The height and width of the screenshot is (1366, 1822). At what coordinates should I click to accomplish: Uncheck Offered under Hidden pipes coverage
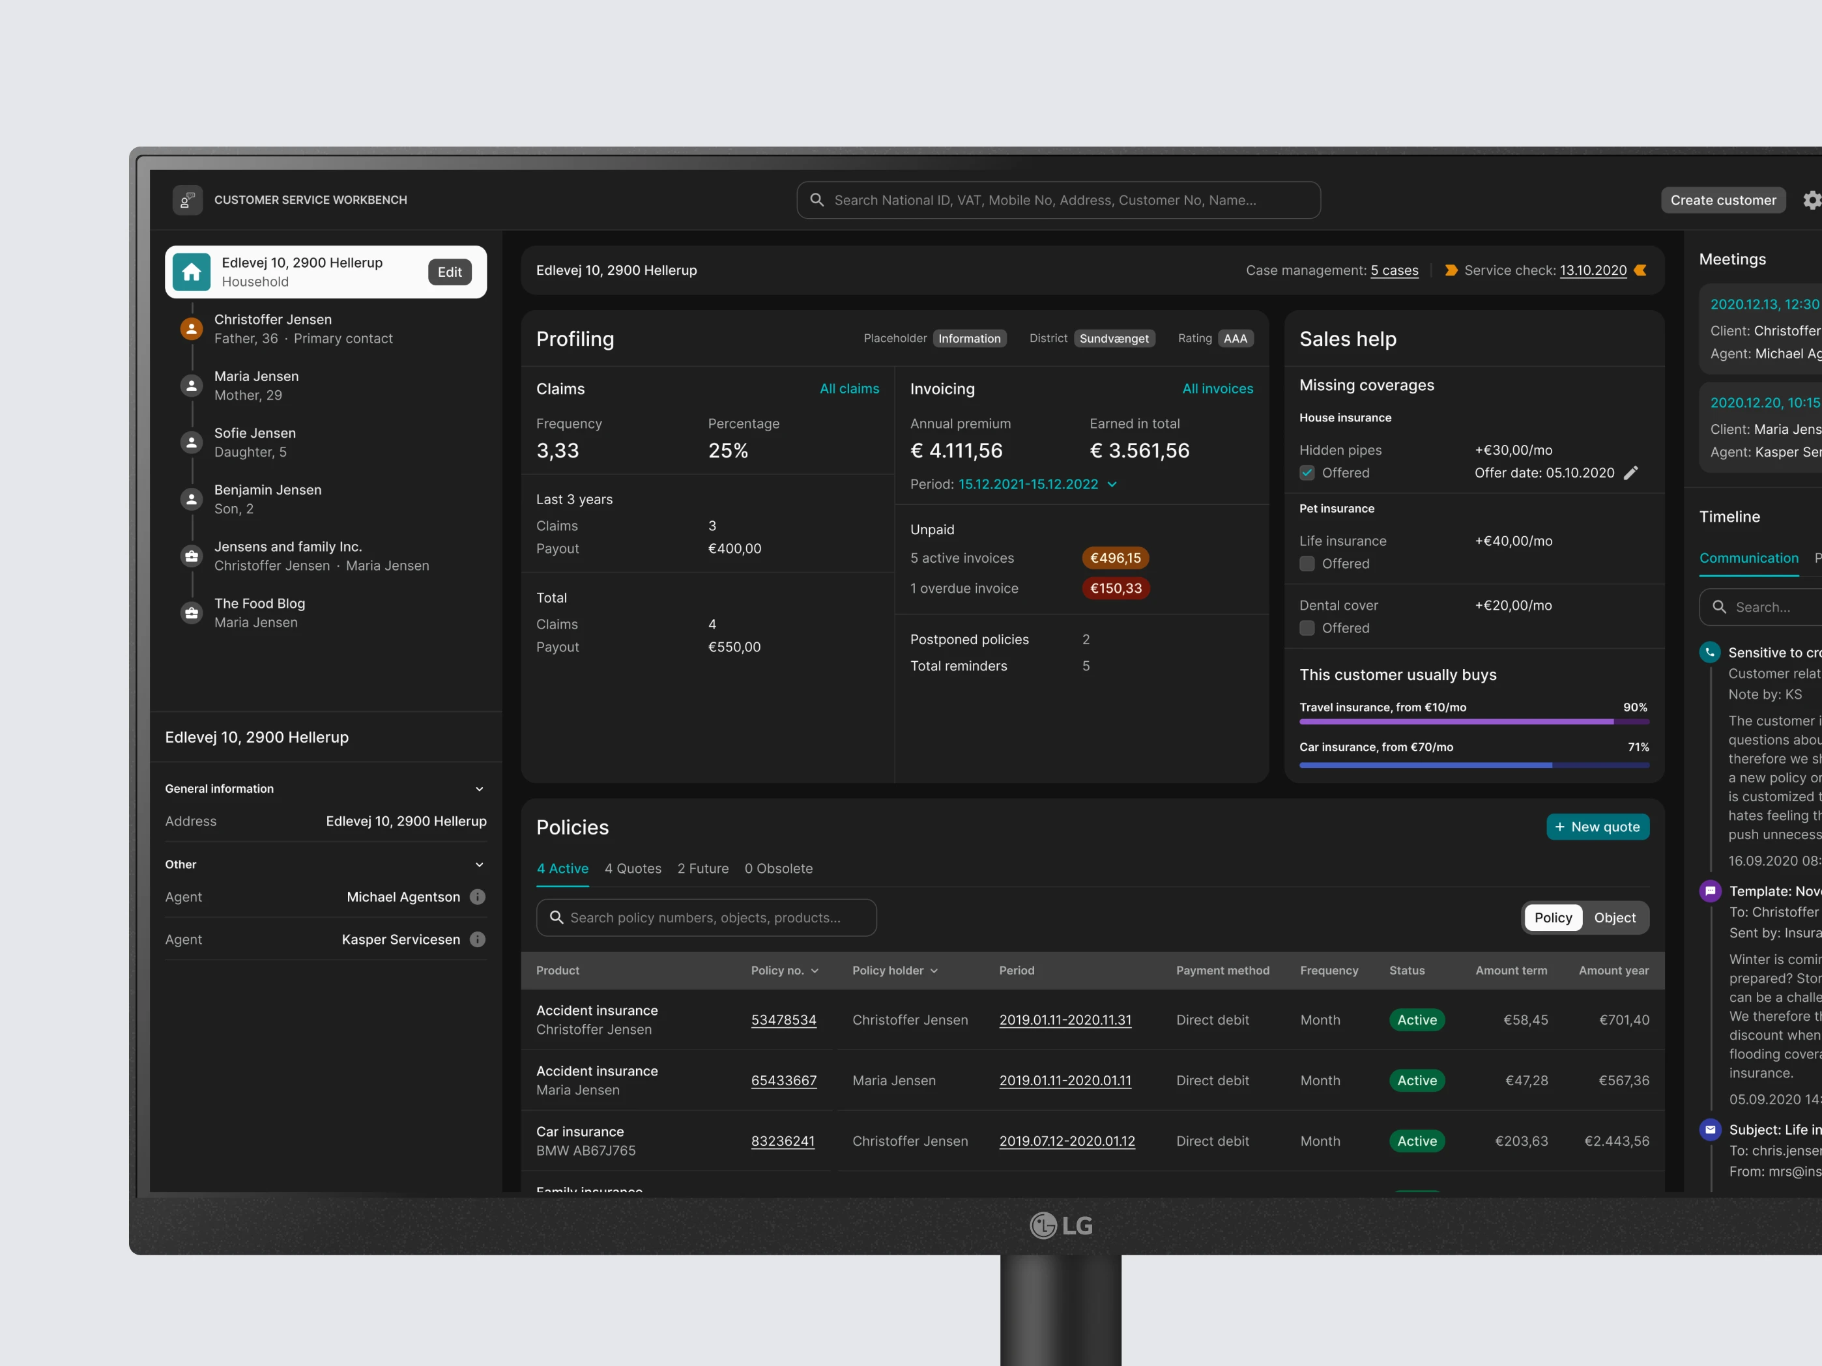[1307, 473]
